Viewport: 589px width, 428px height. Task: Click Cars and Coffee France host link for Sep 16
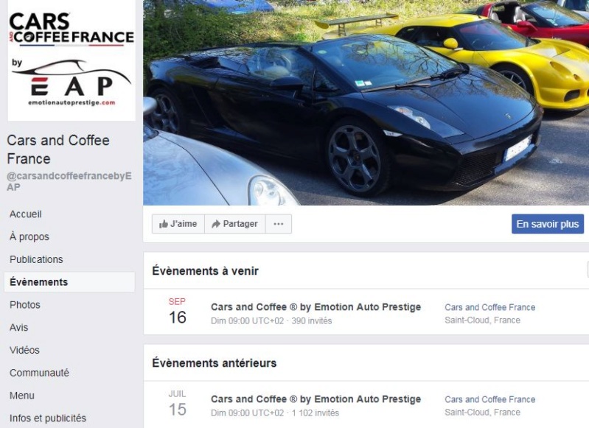[x=489, y=307]
